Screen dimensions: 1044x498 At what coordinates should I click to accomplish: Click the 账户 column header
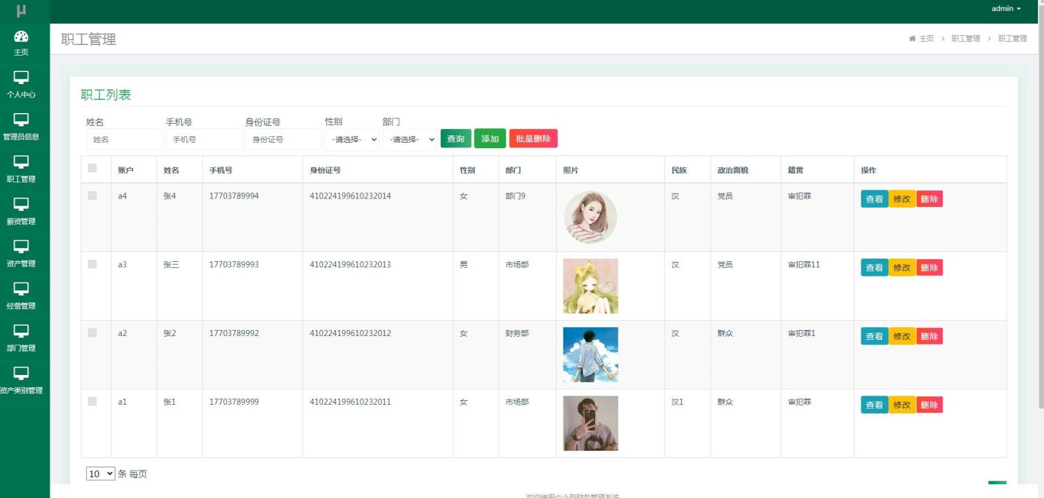point(126,170)
